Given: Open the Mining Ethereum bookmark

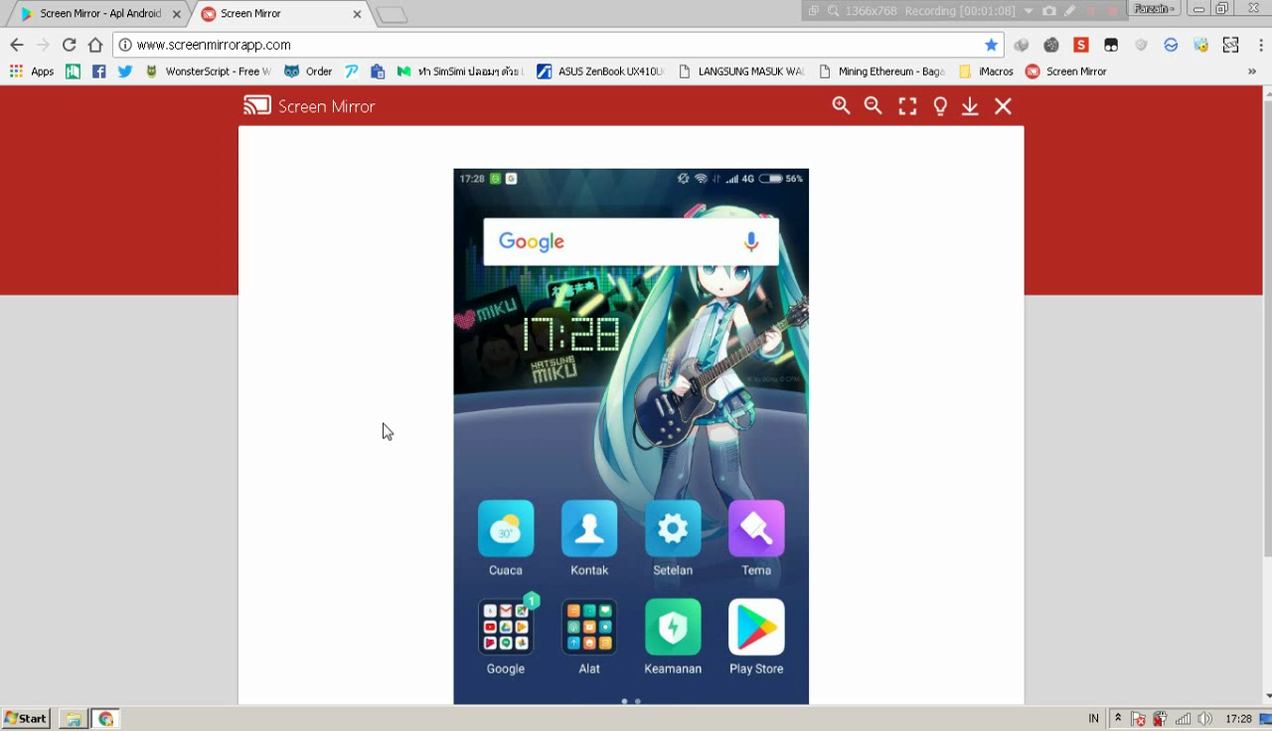Looking at the screenshot, I should (x=881, y=72).
